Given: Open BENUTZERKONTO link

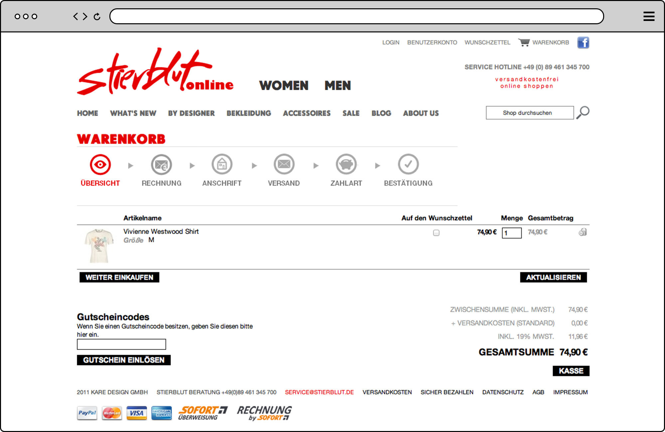Looking at the screenshot, I should (x=432, y=43).
